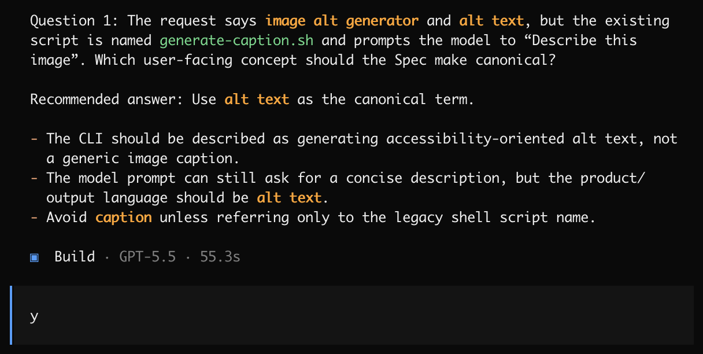This screenshot has height=354, width=703.
Task: Focus the prompt input containing y
Action: click(351, 316)
